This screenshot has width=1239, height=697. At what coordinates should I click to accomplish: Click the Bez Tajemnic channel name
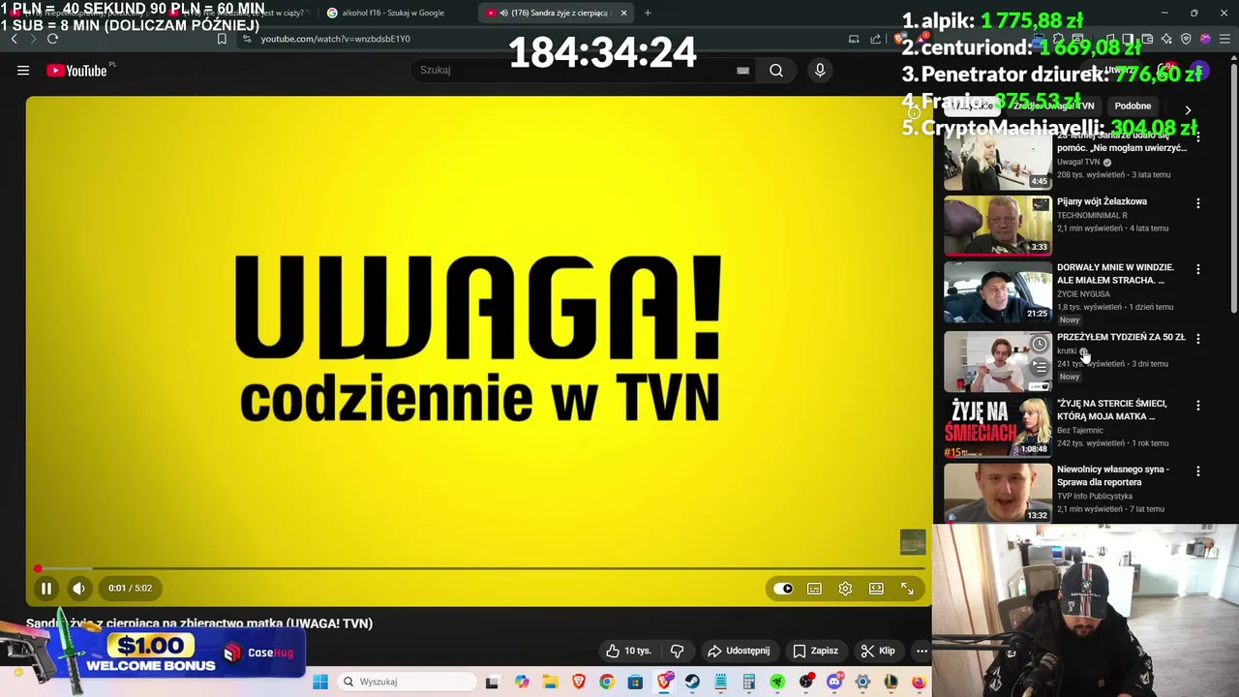coord(1080,430)
